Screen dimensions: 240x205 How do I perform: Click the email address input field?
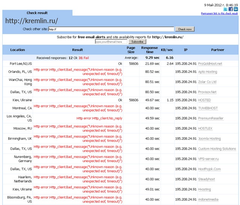(111, 42)
